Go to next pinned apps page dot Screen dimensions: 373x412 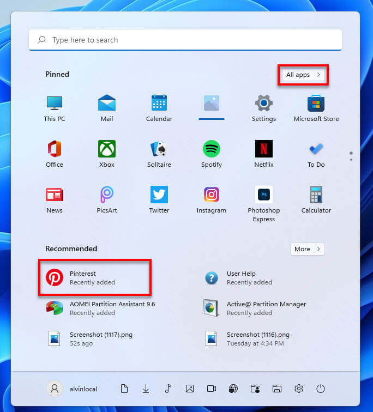(351, 160)
